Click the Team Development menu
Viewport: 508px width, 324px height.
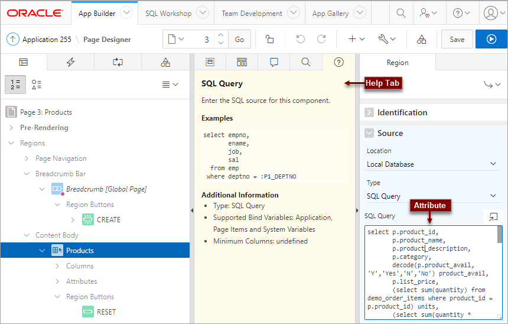(x=252, y=13)
